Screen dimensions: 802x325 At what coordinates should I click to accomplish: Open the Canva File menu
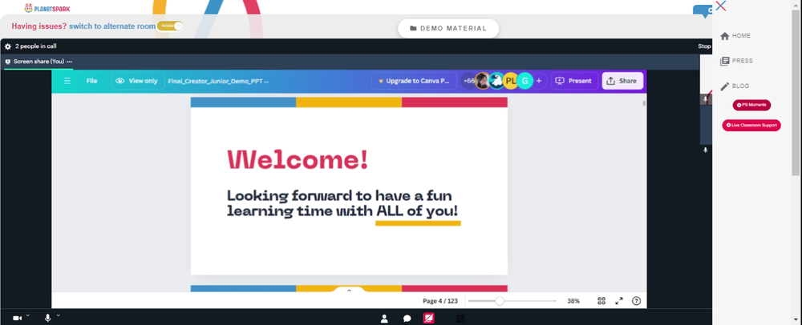[x=91, y=81]
